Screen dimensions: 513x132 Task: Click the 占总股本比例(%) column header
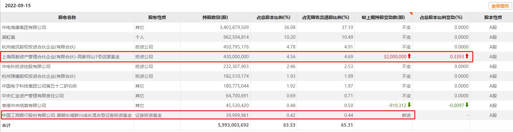(x=273, y=17)
